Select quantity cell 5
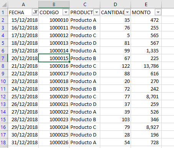The image size is (174, 148). click(x=115, y=35)
